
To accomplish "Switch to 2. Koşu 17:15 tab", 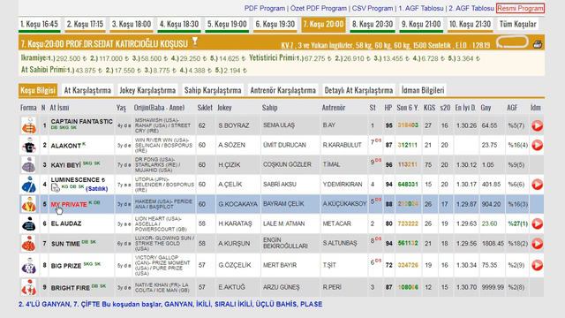I will (x=85, y=24).
